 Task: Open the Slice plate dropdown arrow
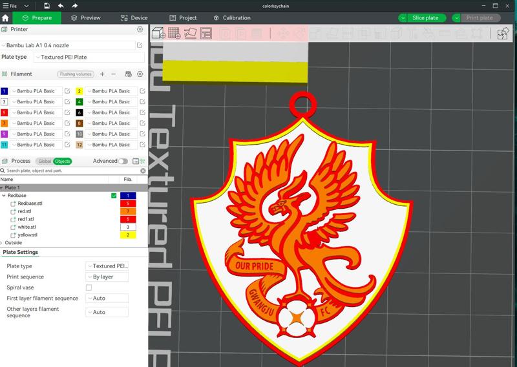pos(403,18)
